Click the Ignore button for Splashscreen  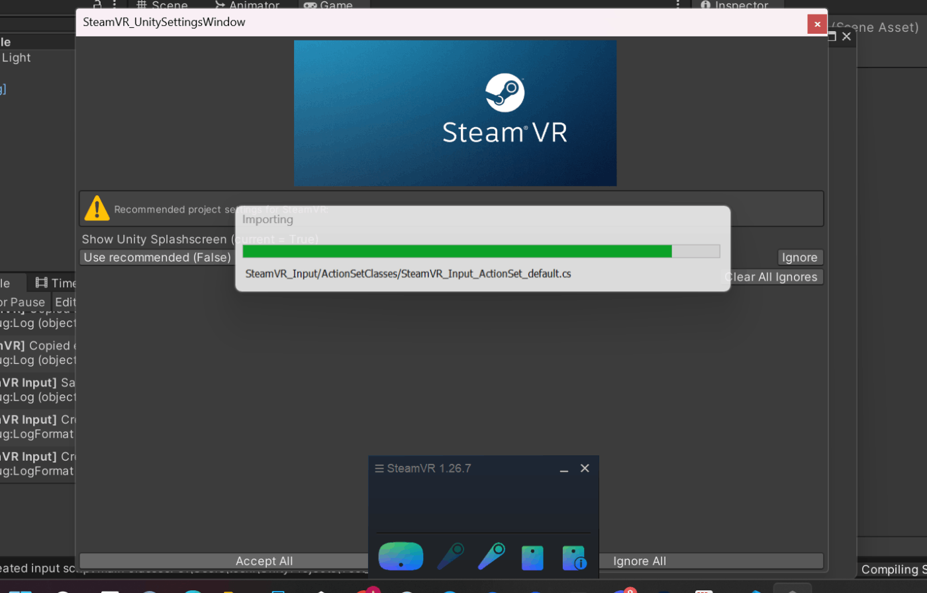800,257
